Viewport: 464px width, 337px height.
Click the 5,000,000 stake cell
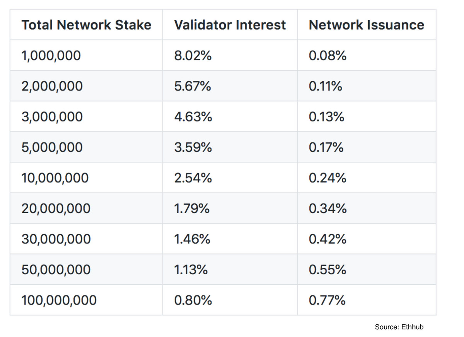52,147
